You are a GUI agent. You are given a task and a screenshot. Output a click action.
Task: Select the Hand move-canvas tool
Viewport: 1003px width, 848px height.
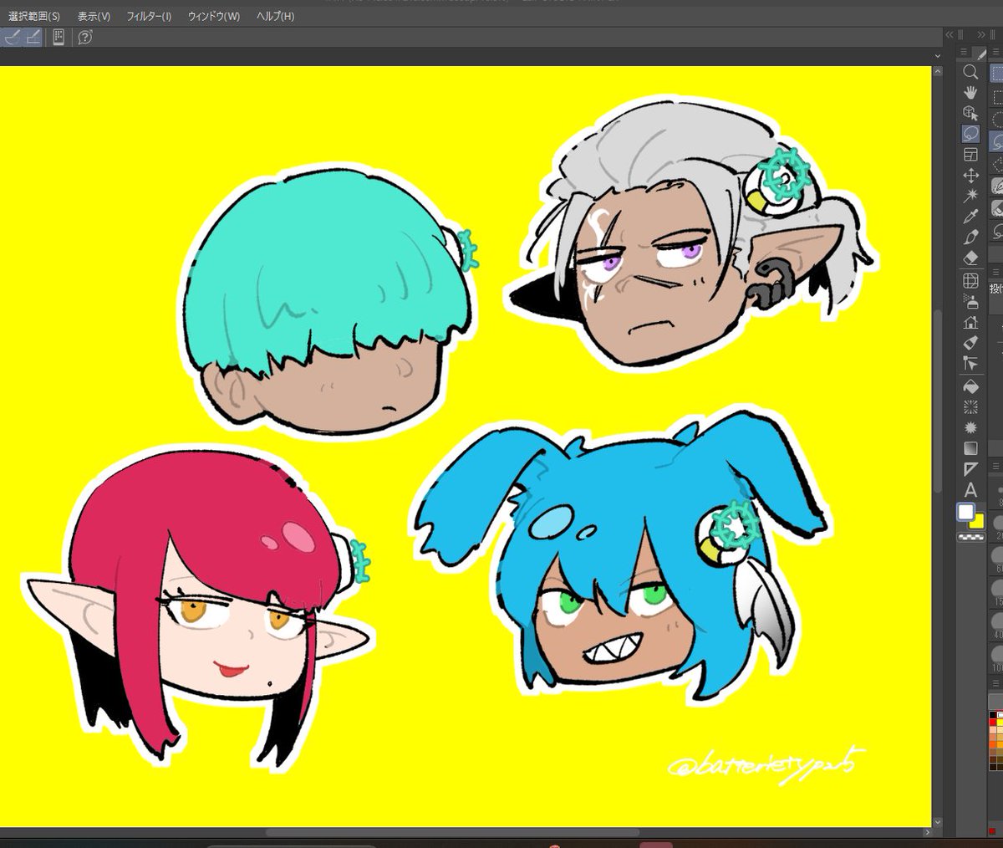[x=970, y=92]
